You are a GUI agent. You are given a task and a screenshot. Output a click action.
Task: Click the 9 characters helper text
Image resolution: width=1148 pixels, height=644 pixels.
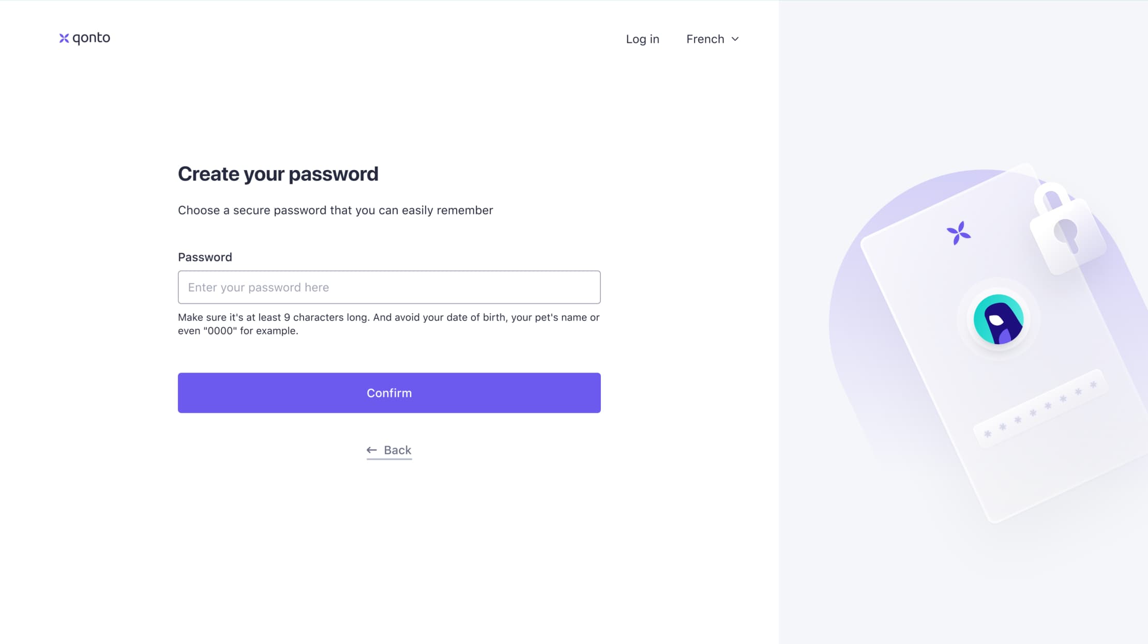pos(389,324)
